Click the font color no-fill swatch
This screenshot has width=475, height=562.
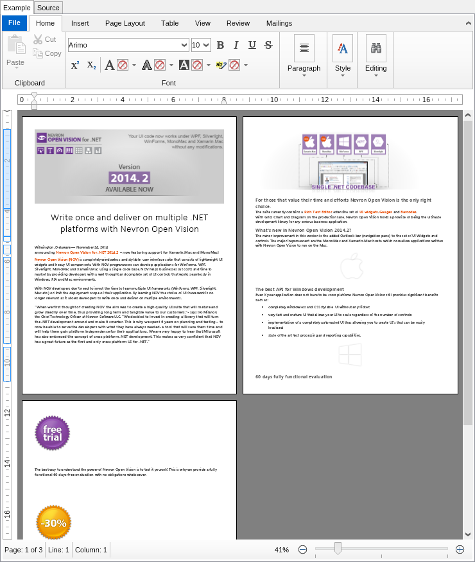pos(123,66)
